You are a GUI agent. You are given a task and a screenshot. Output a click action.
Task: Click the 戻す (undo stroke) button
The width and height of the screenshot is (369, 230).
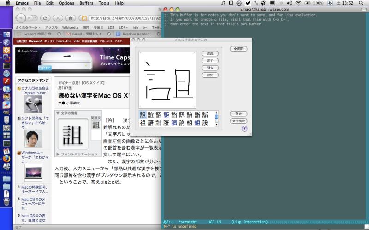pos(210,61)
